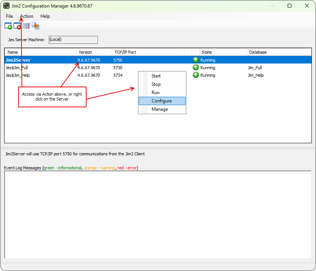The width and height of the screenshot is (316, 271).
Task: Sort list by the TCP/IP Port column header
Action: point(147,52)
